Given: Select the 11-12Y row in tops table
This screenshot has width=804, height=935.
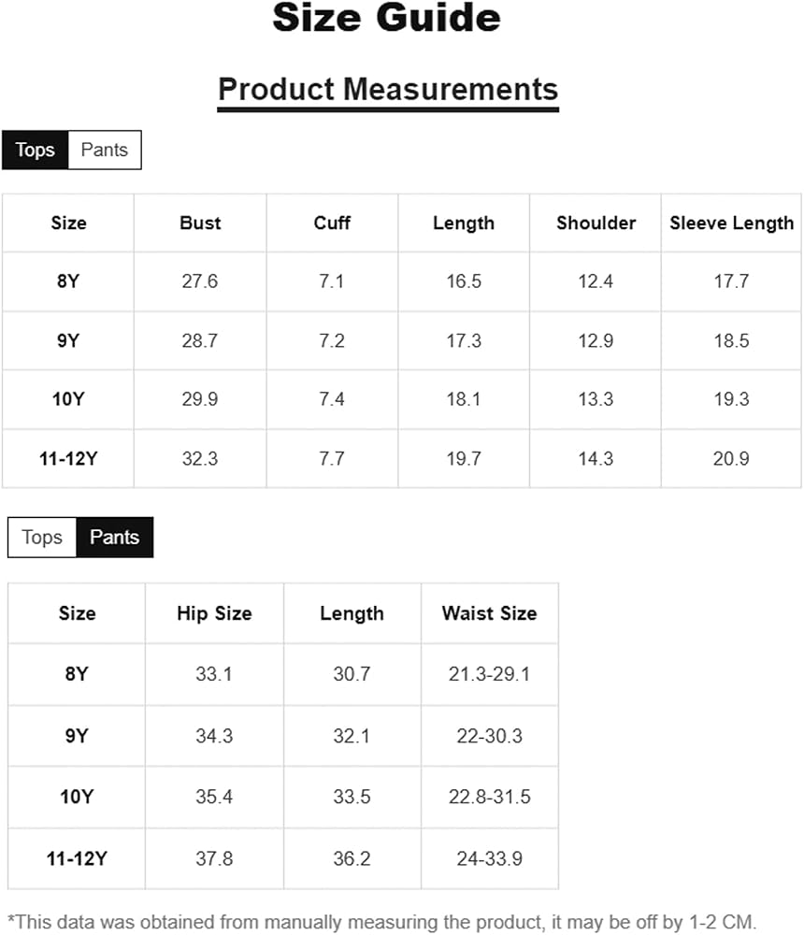Looking at the screenshot, I should 401,458.
